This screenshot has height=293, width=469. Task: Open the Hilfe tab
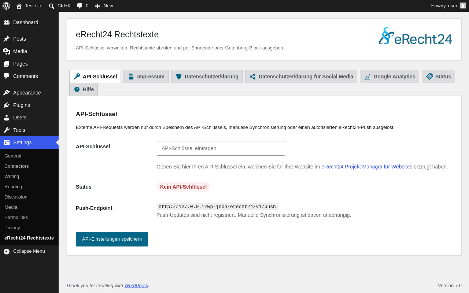click(84, 89)
